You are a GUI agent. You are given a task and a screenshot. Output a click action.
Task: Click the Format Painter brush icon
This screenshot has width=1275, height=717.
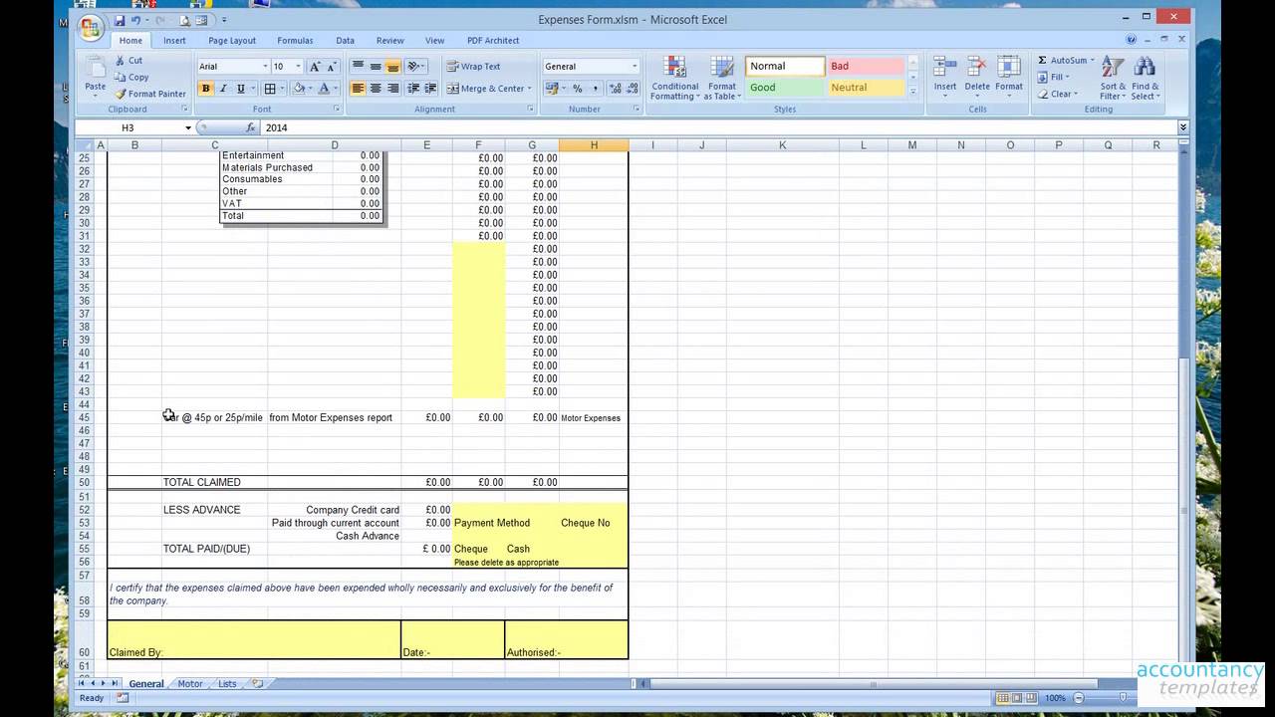121,94
